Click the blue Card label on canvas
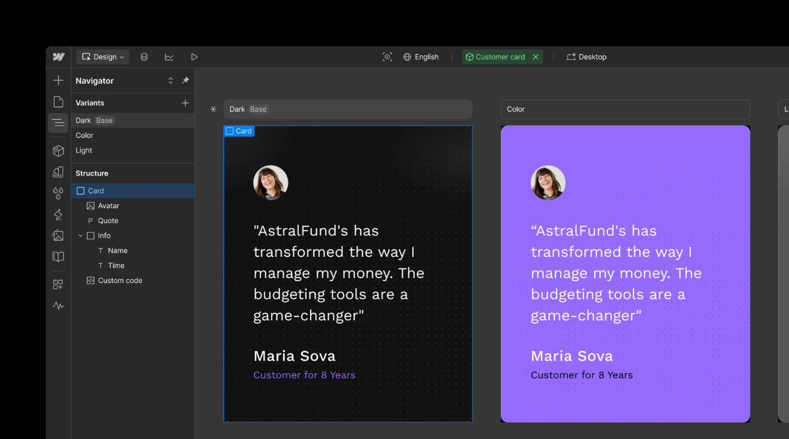This screenshot has height=439, width=789. coord(239,131)
